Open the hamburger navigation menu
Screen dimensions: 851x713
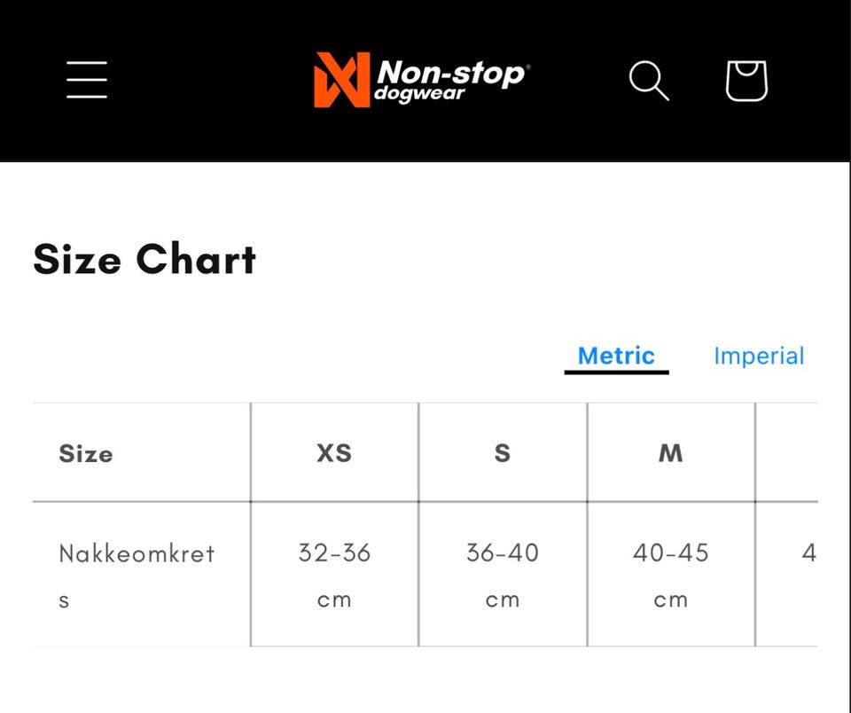click(x=87, y=80)
